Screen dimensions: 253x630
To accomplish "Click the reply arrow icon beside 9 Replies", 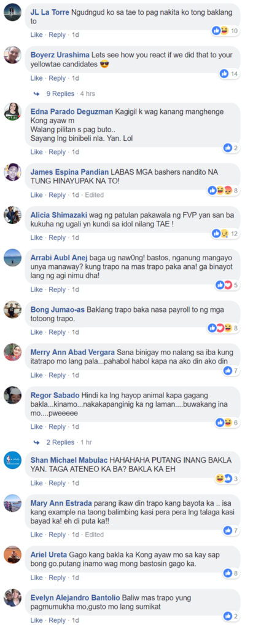I will pyautogui.click(x=36, y=94).
